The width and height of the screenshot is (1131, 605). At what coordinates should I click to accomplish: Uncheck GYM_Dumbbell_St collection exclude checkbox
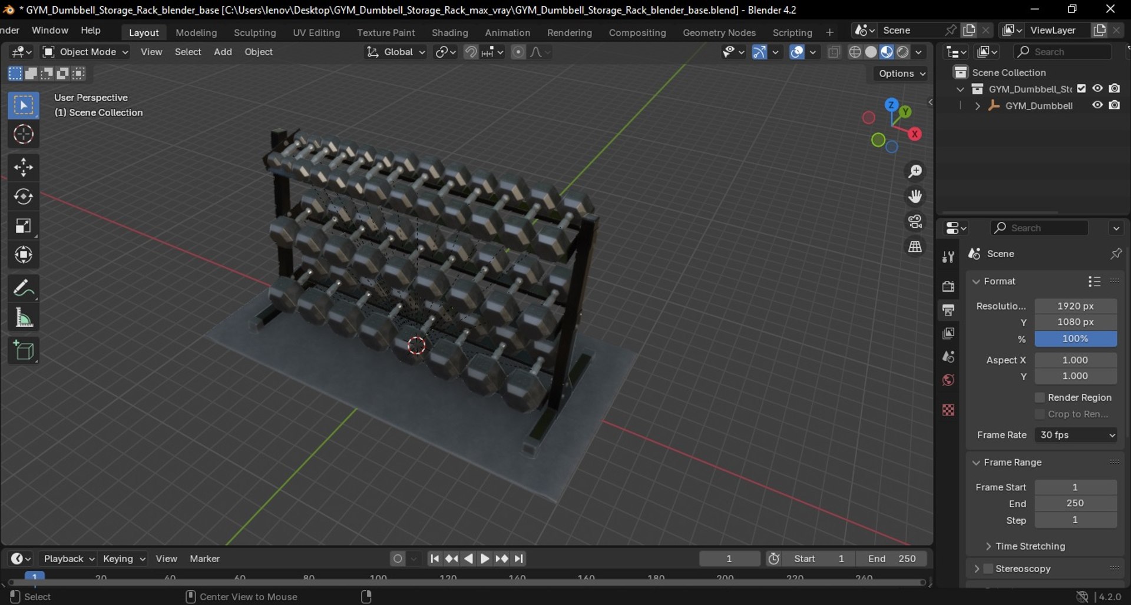click(x=1082, y=89)
